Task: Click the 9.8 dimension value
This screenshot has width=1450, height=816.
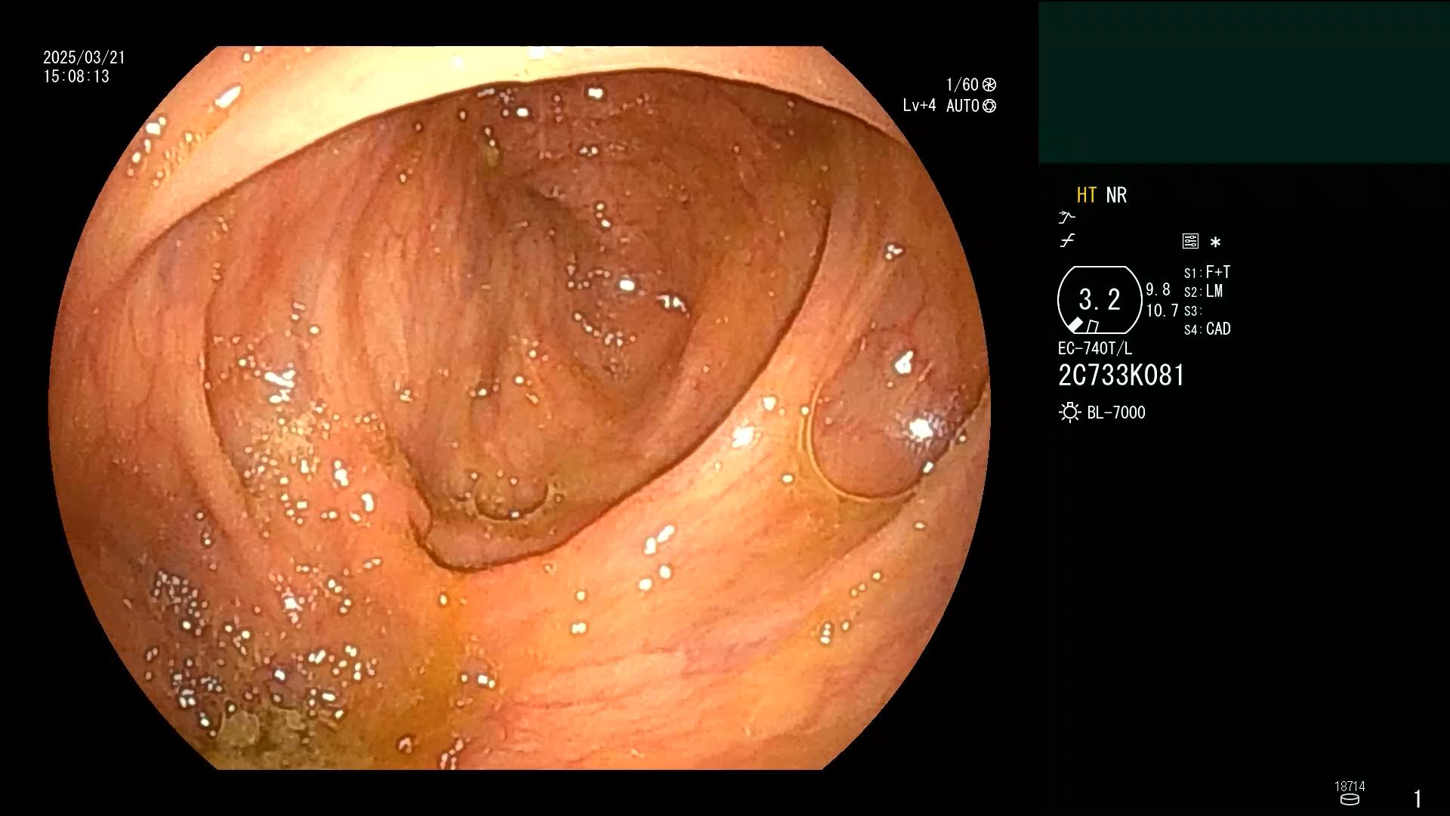Action: [x=1158, y=290]
